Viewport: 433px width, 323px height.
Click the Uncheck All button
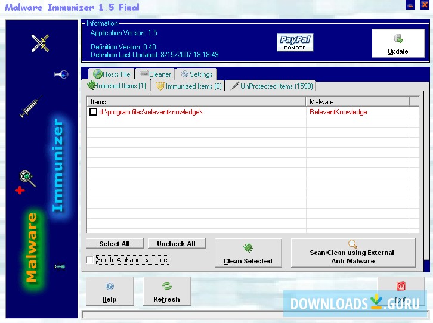click(177, 244)
